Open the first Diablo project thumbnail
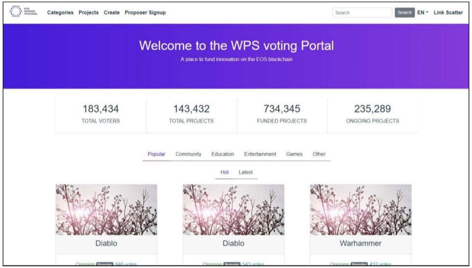 click(x=106, y=210)
